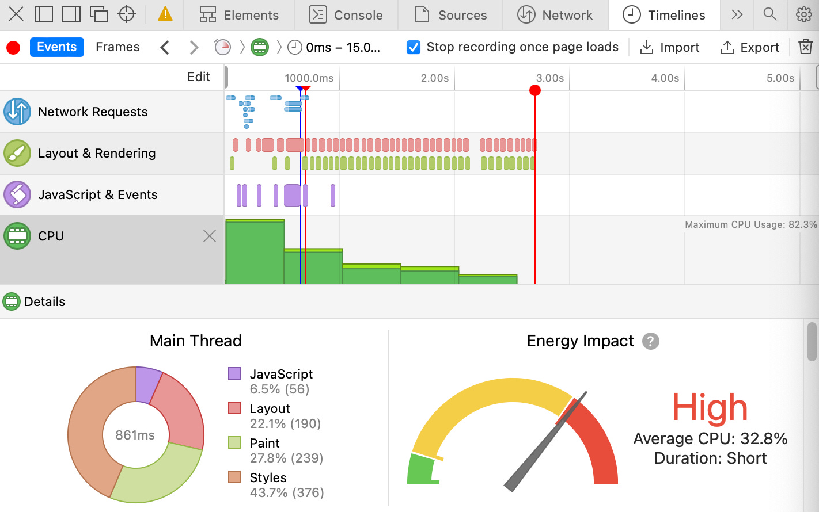Uncheck Stop recording once page loads
Screen dimensions: 819x512
point(413,47)
